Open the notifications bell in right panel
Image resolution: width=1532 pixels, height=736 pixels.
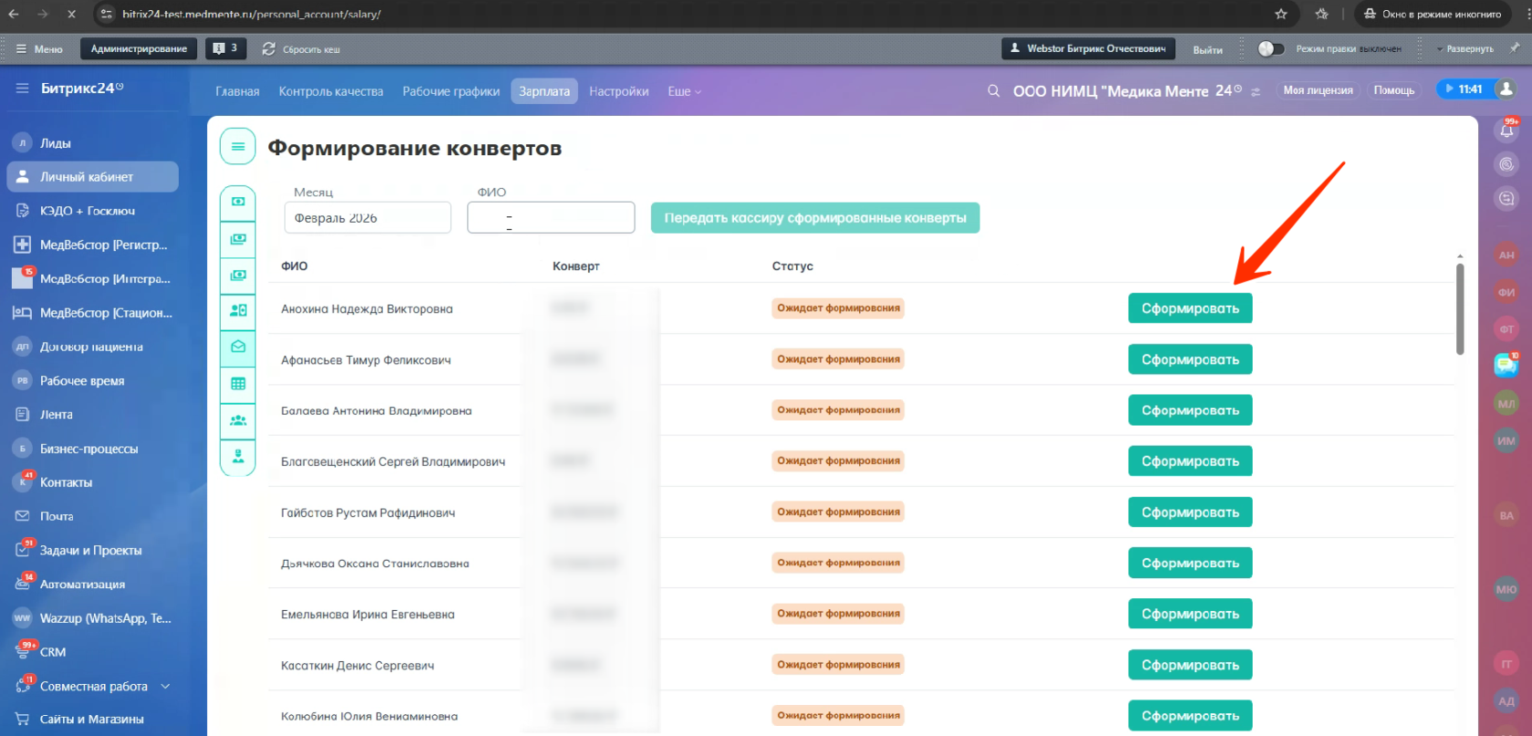(1506, 131)
